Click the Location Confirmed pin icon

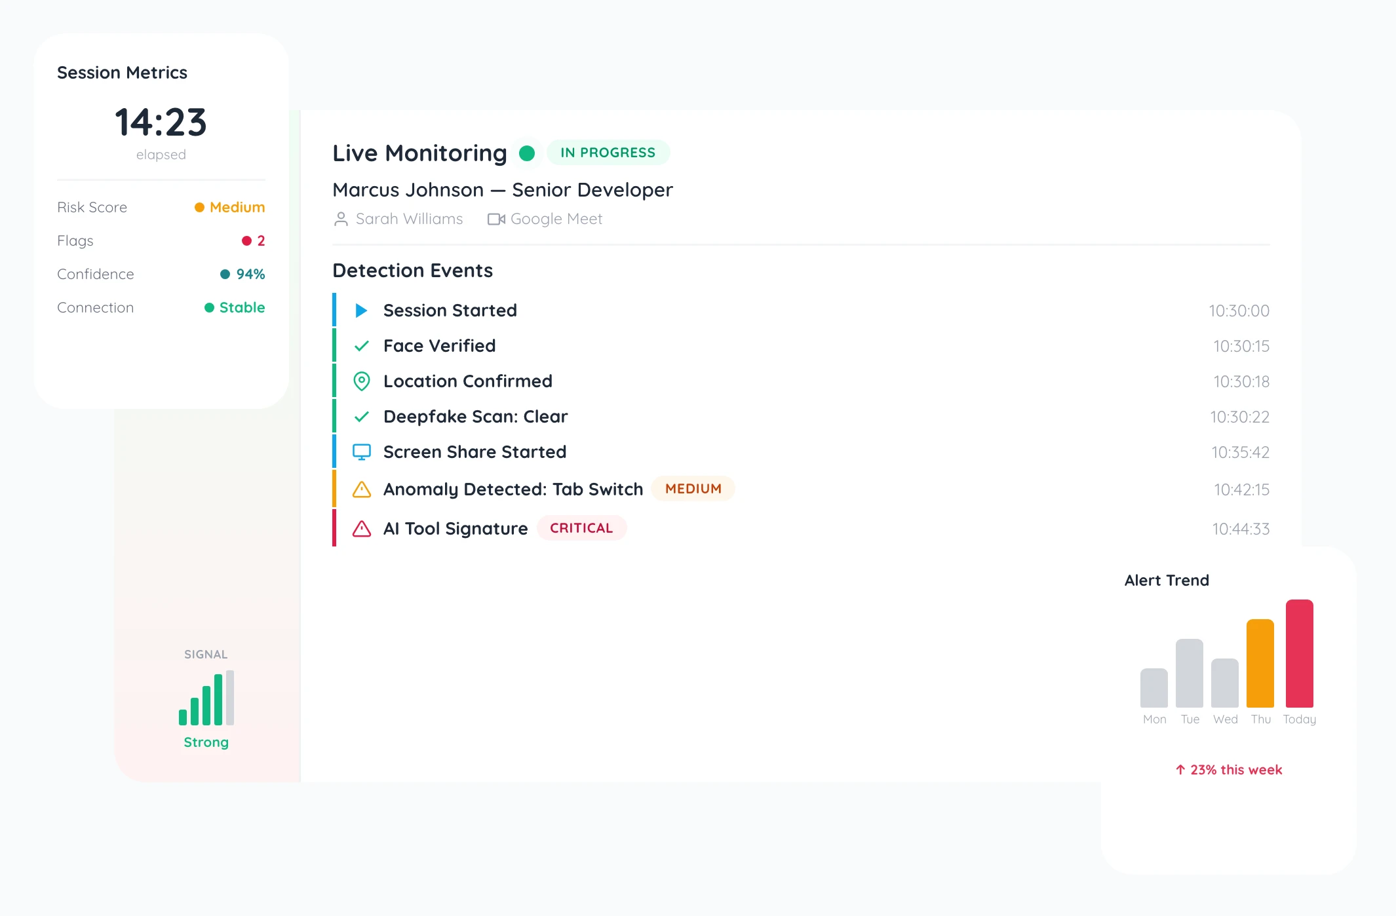[x=361, y=381]
